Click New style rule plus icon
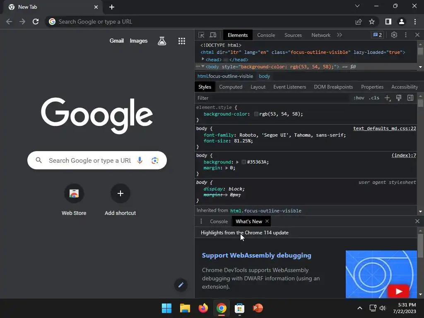This screenshot has height=318, width=424. (x=388, y=98)
